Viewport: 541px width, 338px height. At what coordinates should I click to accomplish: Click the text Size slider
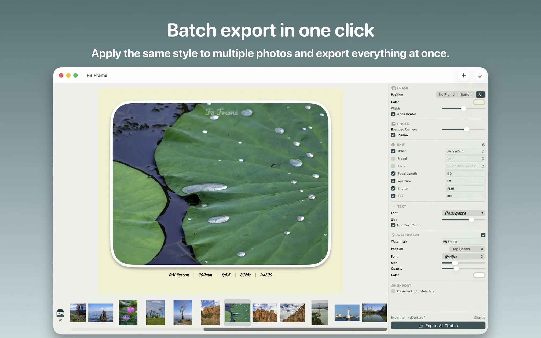463,220
